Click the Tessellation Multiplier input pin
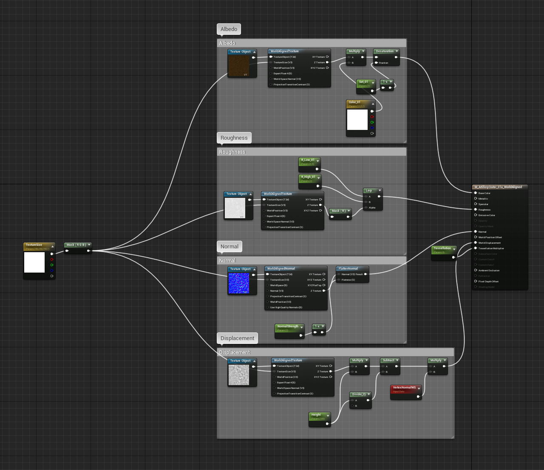 [476, 248]
